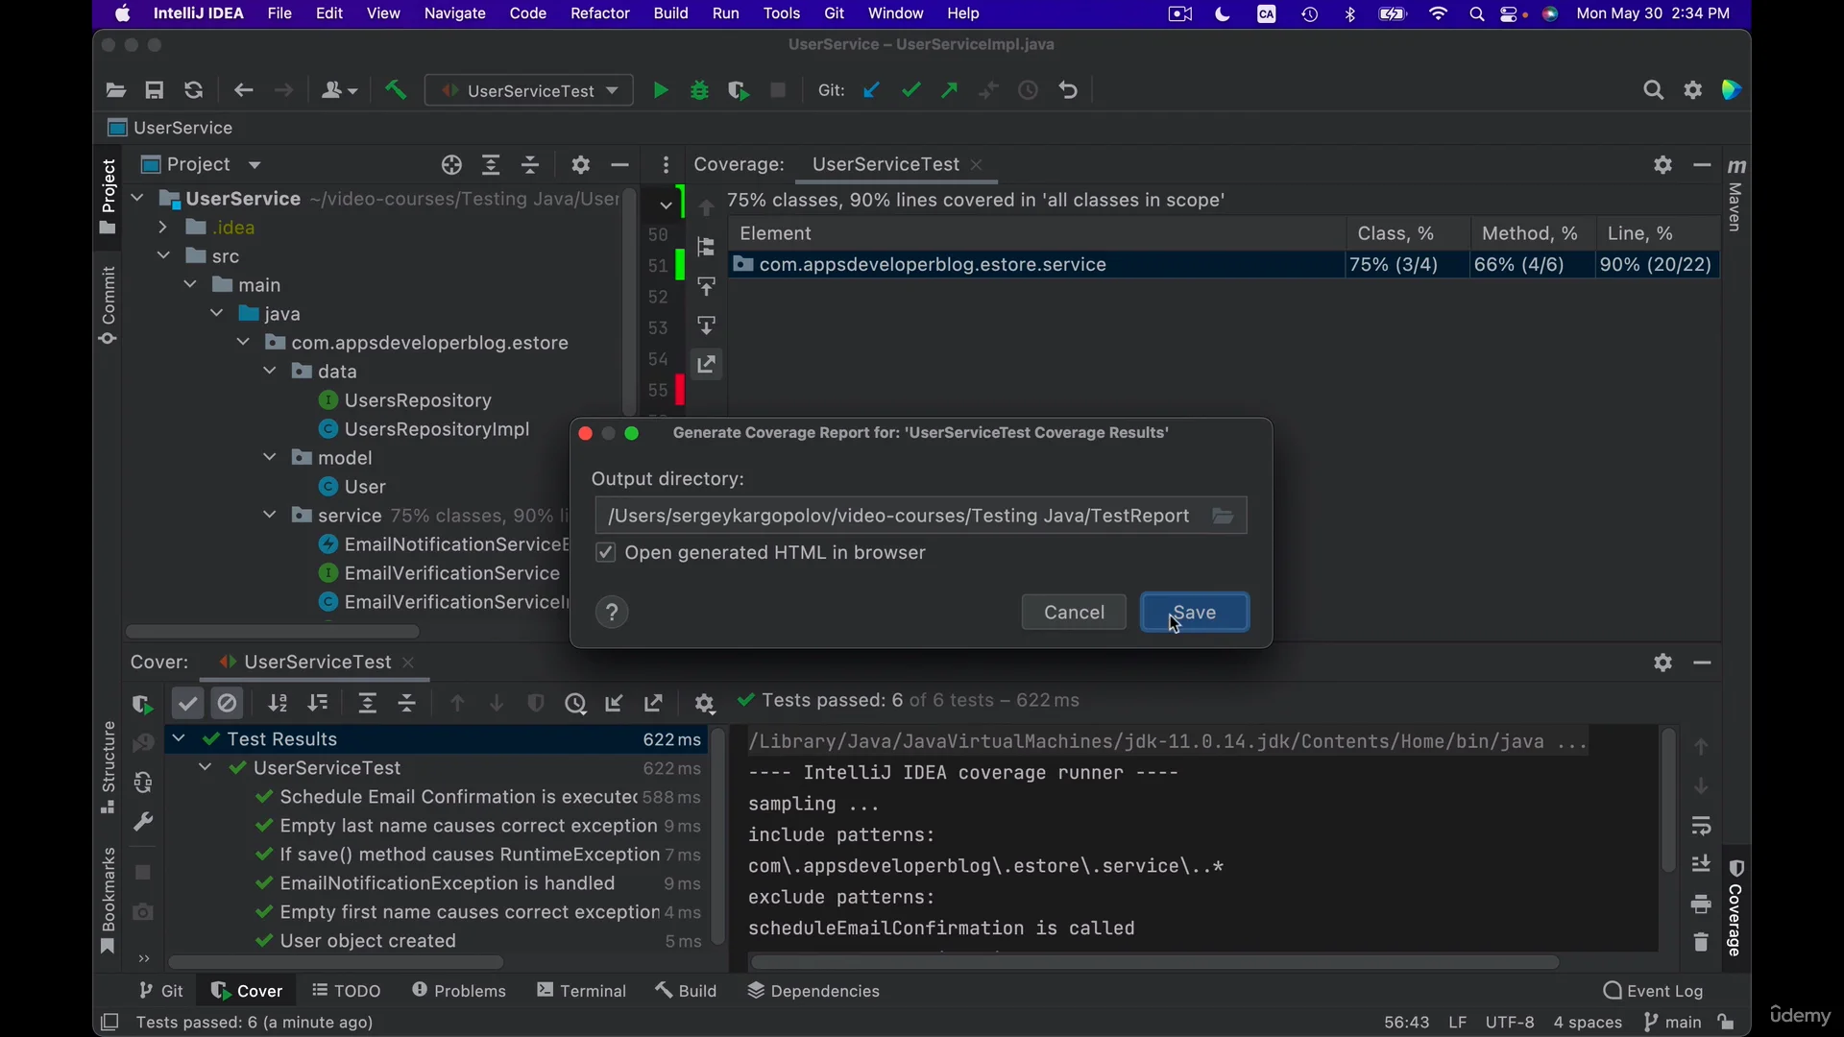Save all files with the disk icon
Image resolution: width=1844 pixels, height=1037 pixels.
pyautogui.click(x=155, y=90)
